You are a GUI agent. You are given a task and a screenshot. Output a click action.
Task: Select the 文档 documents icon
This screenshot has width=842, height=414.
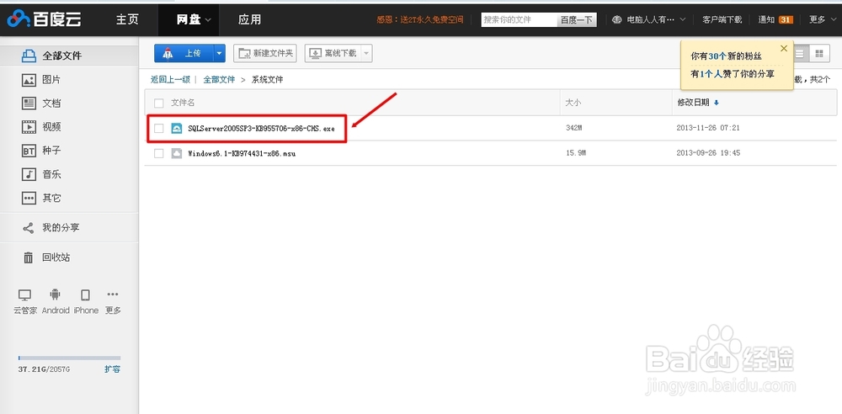[29, 103]
